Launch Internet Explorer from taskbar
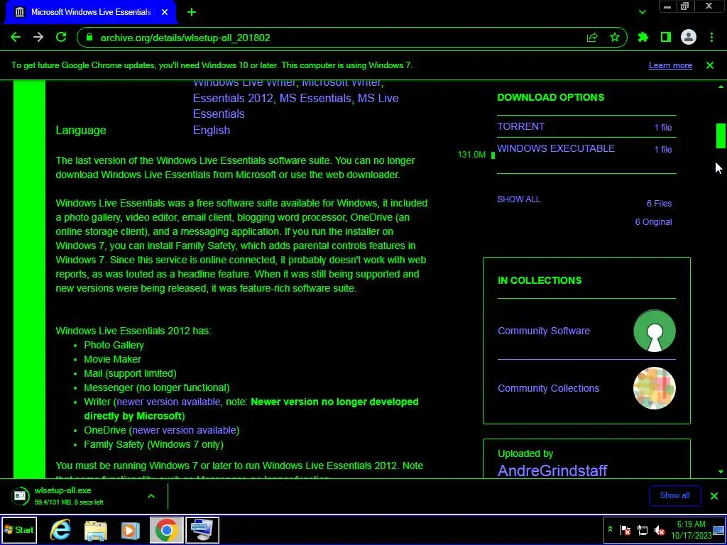This screenshot has height=545, width=727. (60, 529)
